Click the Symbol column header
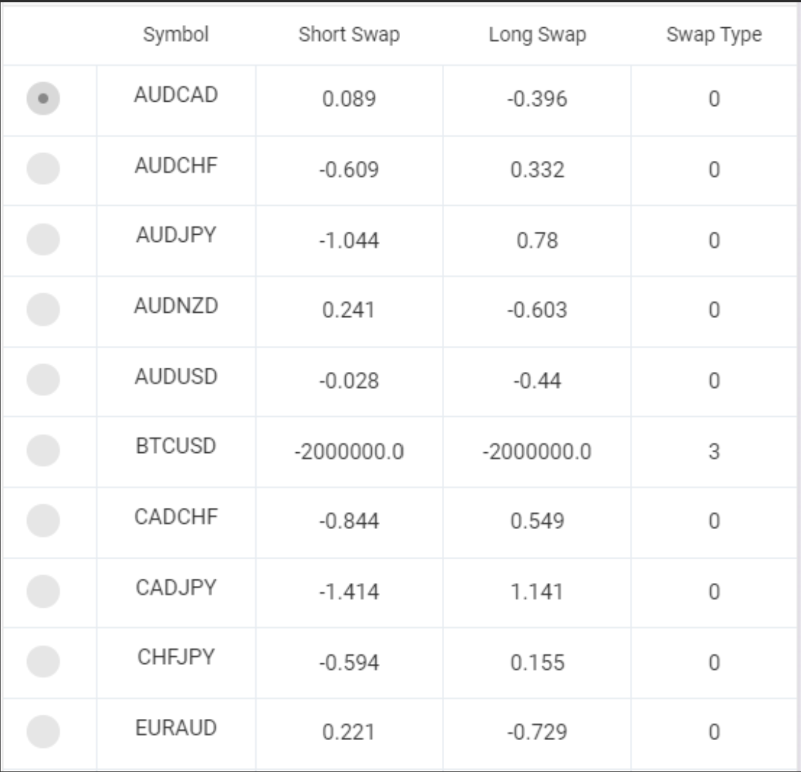This screenshot has width=801, height=772. pyautogui.click(x=176, y=35)
